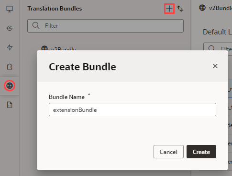This screenshot has height=176, width=232.
Task: Click magnifier icon in bundles filter
Action: coord(36,25)
